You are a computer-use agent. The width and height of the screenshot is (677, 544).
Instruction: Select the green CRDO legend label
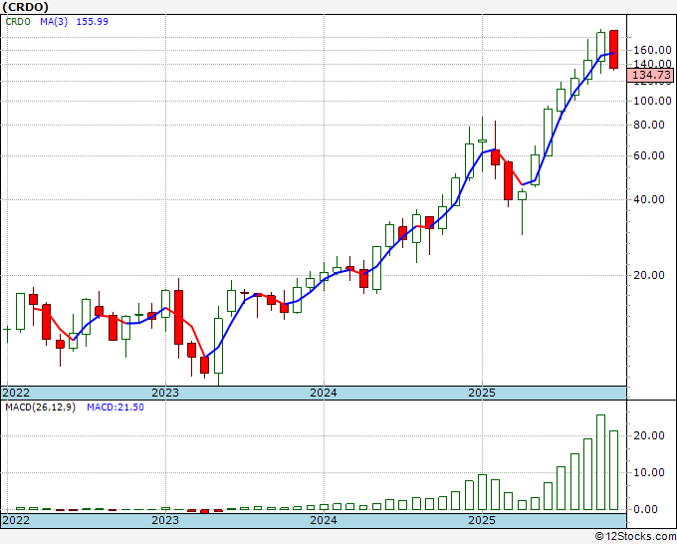(x=18, y=22)
